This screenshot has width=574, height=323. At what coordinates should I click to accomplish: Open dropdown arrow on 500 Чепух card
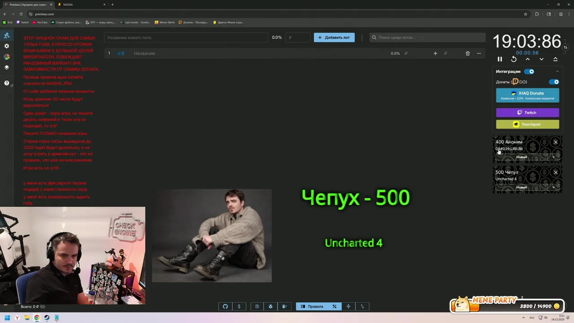[553, 187]
